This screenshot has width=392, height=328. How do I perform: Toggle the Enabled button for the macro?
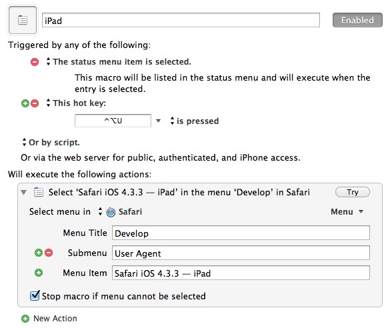pyautogui.click(x=357, y=20)
